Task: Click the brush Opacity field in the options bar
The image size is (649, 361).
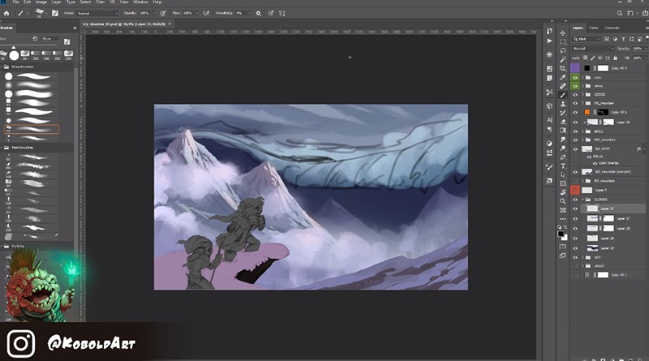Action: pos(144,13)
